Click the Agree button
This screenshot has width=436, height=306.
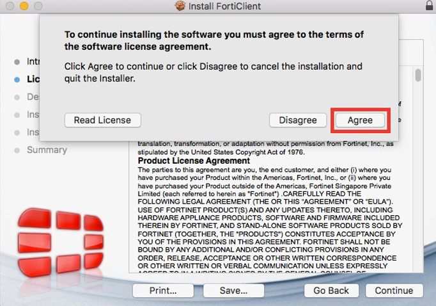(360, 120)
